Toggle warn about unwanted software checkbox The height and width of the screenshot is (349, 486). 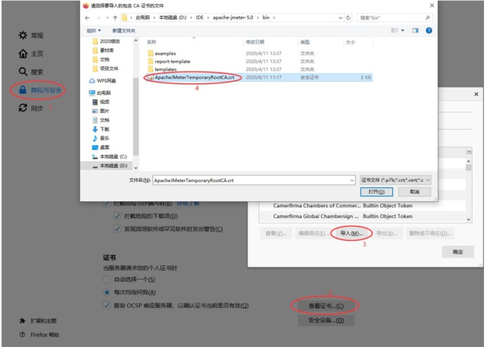tap(117, 229)
